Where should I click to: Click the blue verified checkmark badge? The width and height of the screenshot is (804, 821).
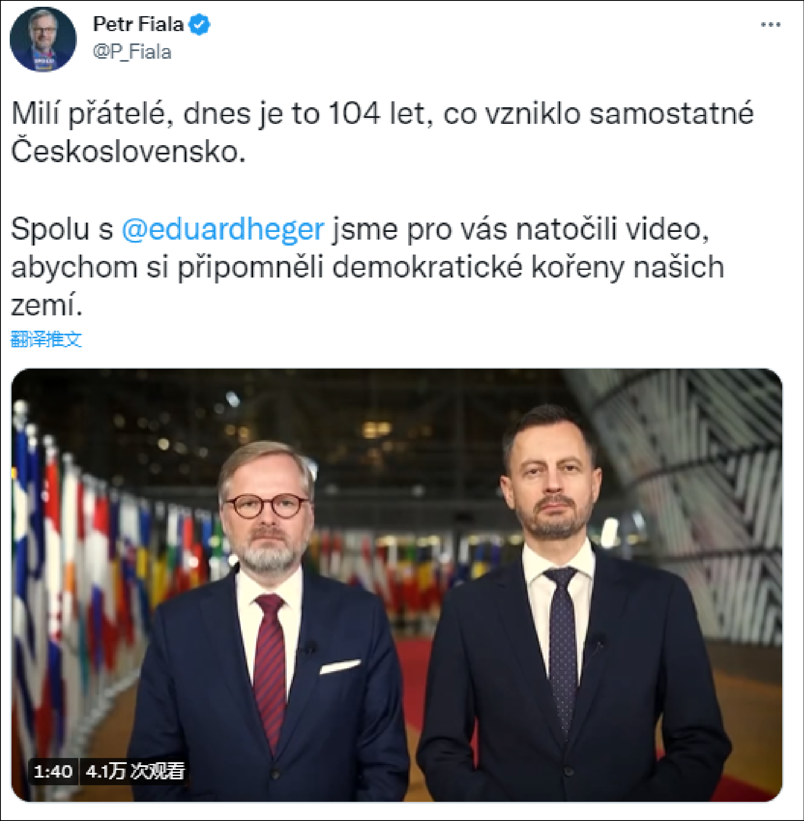point(199,24)
